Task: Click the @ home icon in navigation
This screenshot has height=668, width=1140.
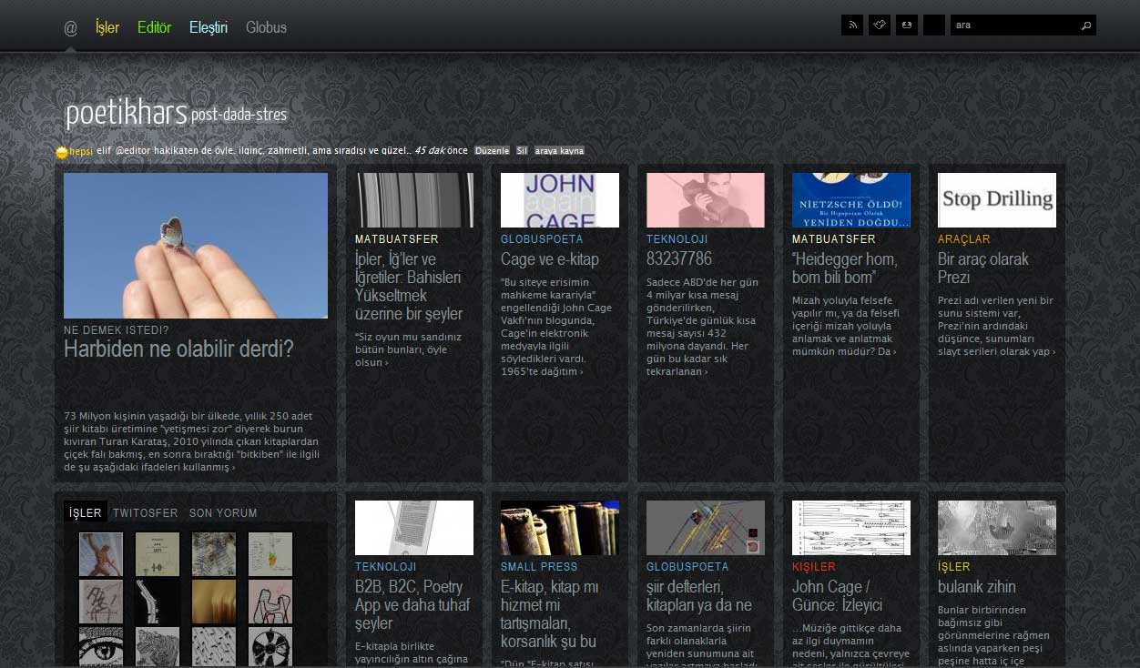Action: click(70, 27)
